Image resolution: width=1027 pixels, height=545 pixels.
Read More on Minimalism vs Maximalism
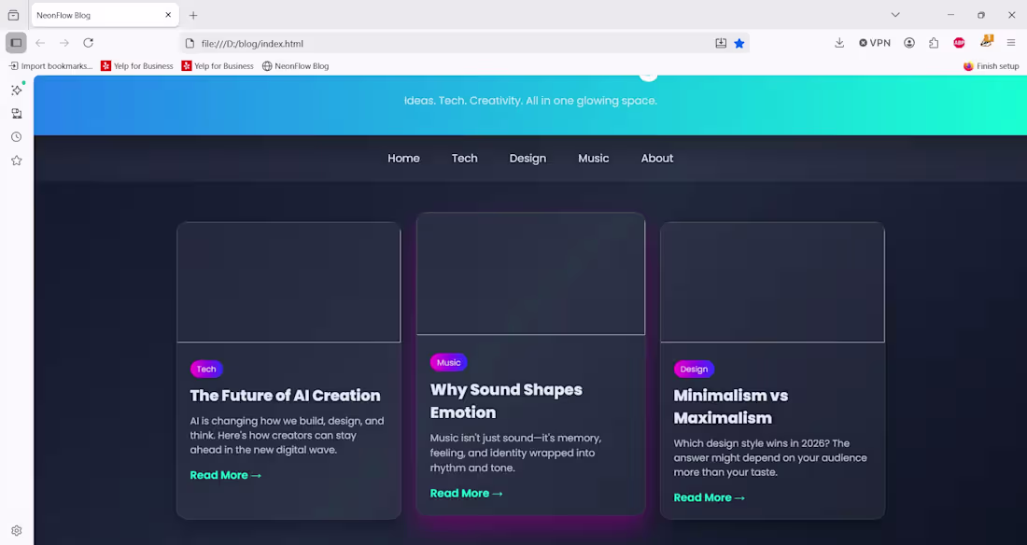[x=710, y=497]
